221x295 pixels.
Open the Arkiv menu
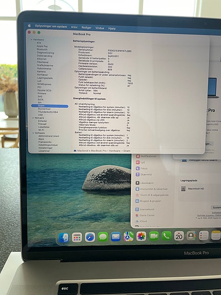74,27
